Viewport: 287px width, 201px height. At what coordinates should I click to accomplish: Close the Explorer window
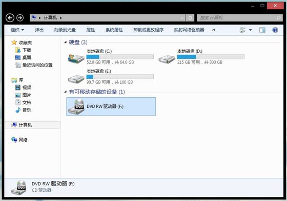[x=275, y=6]
